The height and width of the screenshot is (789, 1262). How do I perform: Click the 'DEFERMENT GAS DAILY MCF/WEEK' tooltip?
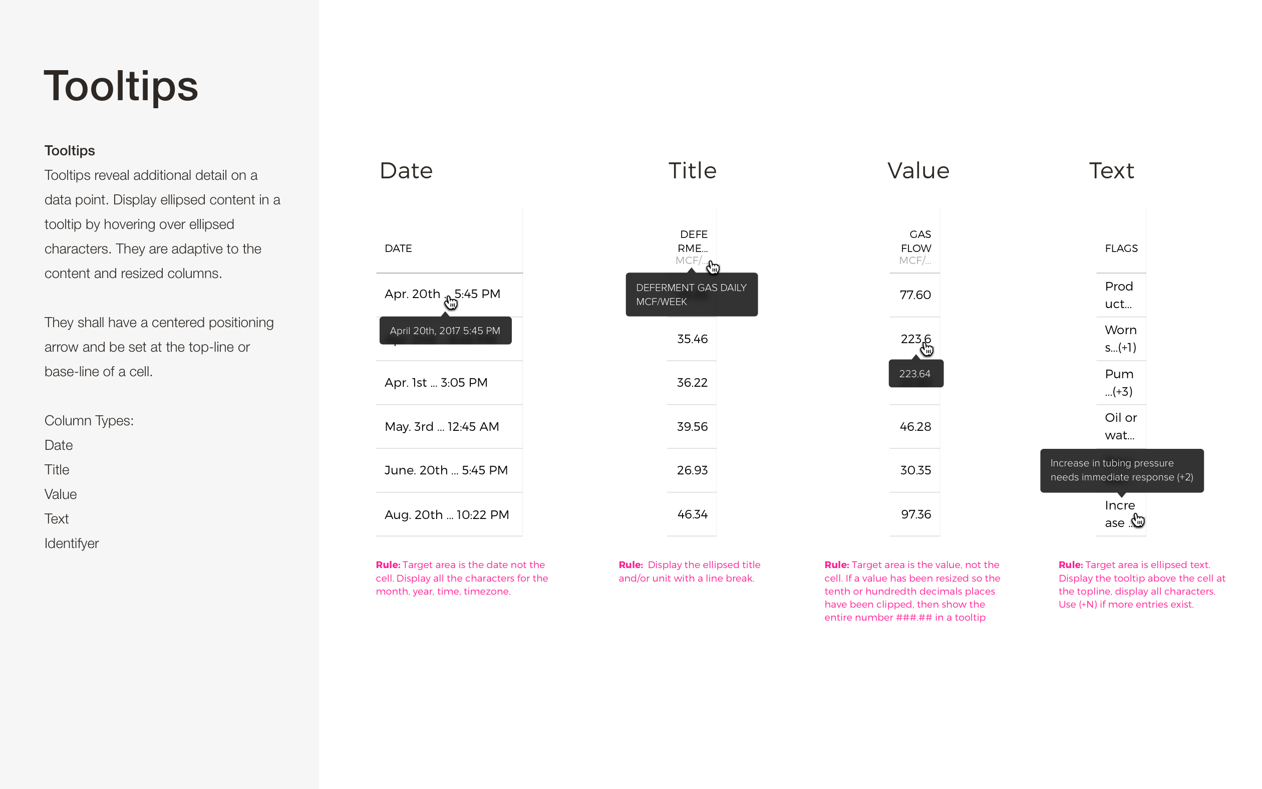(x=692, y=295)
